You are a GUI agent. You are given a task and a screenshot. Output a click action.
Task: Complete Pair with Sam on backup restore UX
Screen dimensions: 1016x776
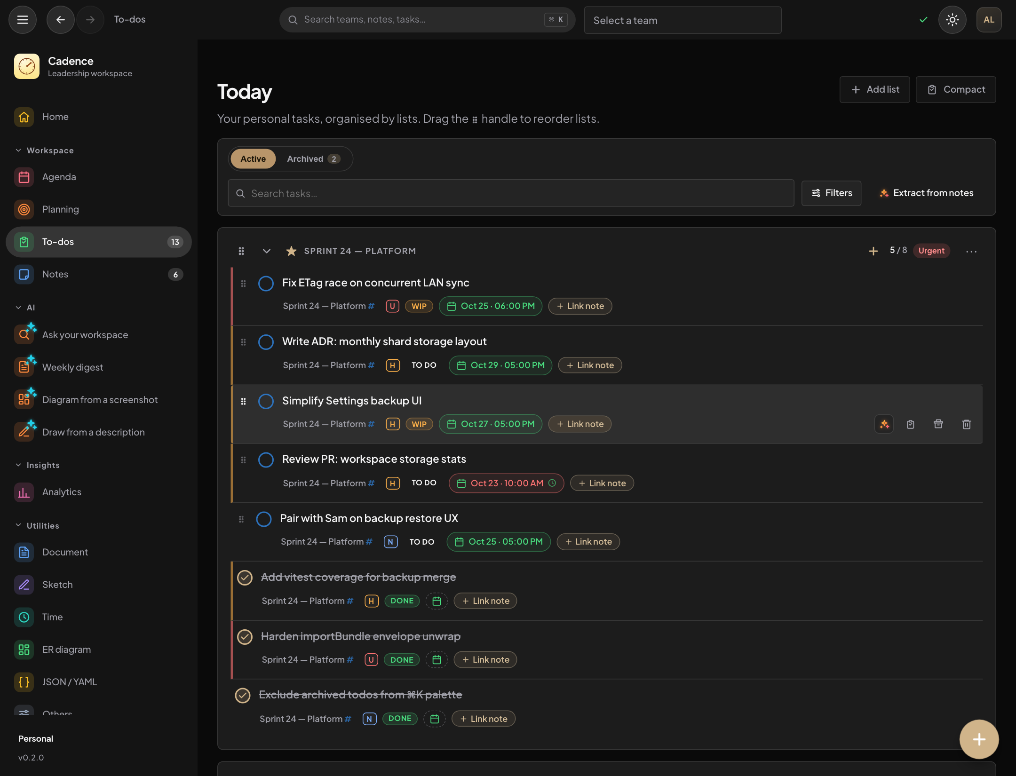pos(264,519)
